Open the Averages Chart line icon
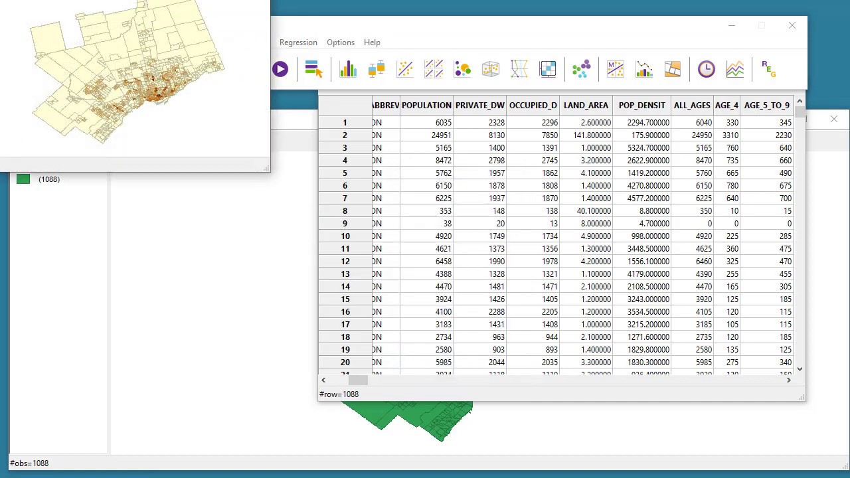Image resolution: width=850 pixels, height=478 pixels. point(735,69)
